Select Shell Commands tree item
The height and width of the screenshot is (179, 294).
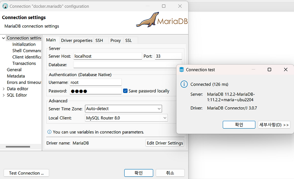coord(26,51)
